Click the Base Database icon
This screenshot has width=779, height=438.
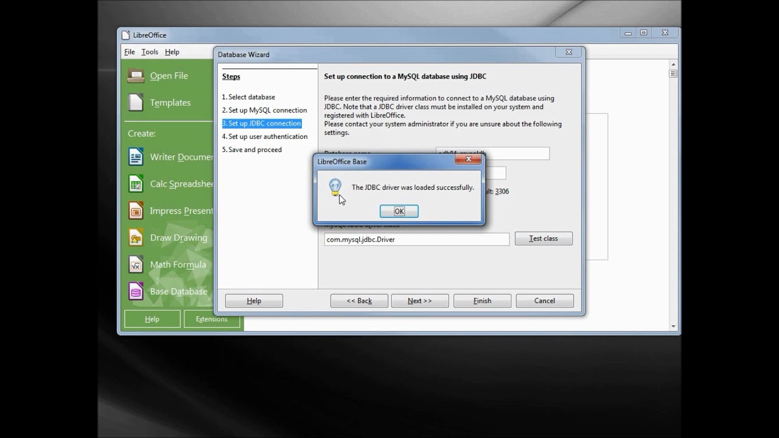coord(136,291)
